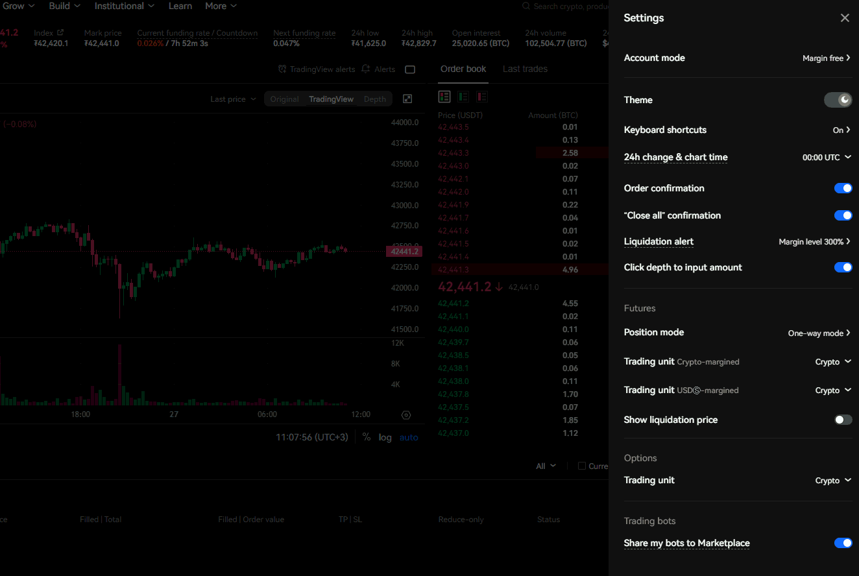Click the TradingView alerts clock icon
The height and width of the screenshot is (576, 859).
[x=282, y=69]
